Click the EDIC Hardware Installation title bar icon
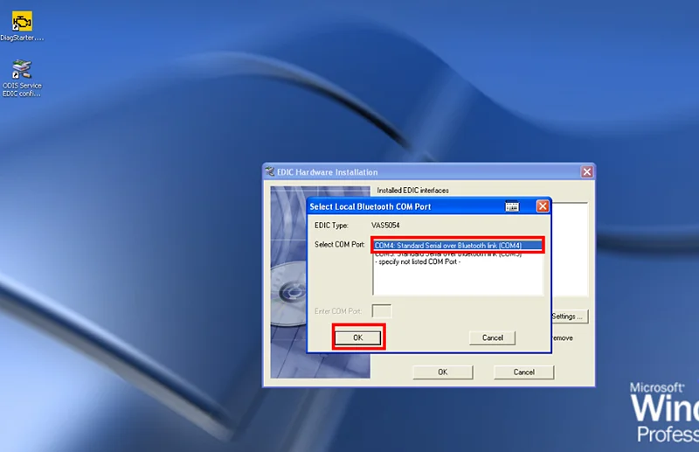Image resolution: width=699 pixels, height=452 pixels. [270, 171]
